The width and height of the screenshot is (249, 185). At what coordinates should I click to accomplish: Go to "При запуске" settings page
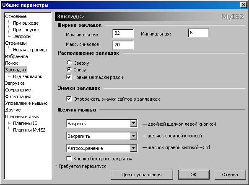[26, 30]
